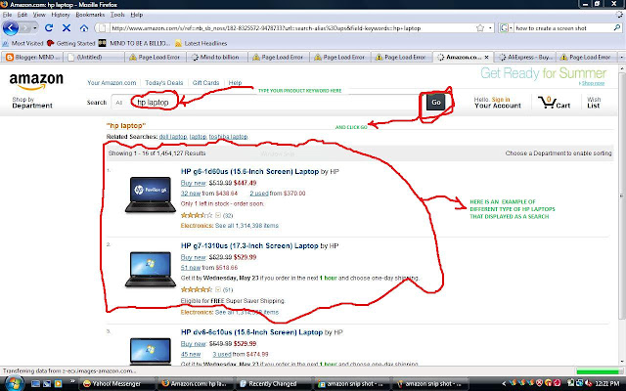Bookmark this page with star icon
The width and height of the screenshot is (626, 391).
(x=480, y=28)
